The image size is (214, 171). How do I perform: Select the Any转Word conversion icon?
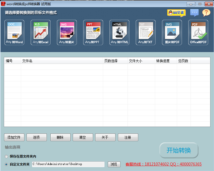pyautogui.click(x=15, y=33)
